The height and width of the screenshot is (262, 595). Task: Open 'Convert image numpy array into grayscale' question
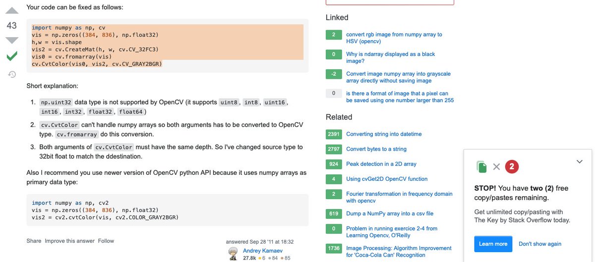[398, 77]
